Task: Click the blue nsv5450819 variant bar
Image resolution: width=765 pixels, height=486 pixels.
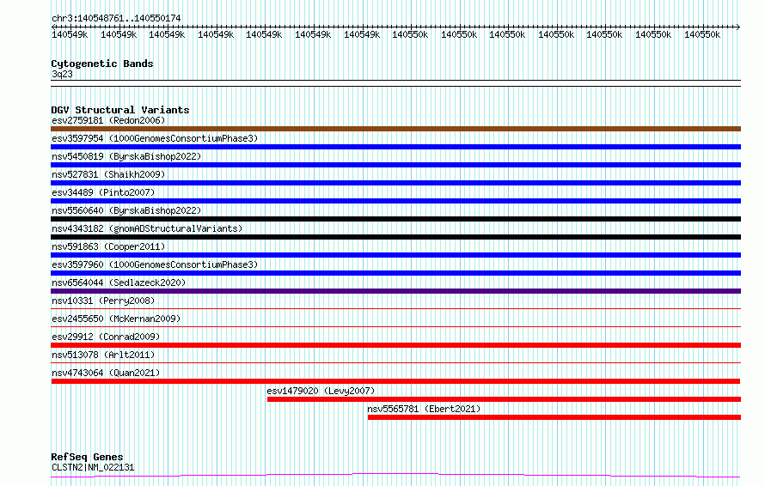Action: click(x=395, y=165)
